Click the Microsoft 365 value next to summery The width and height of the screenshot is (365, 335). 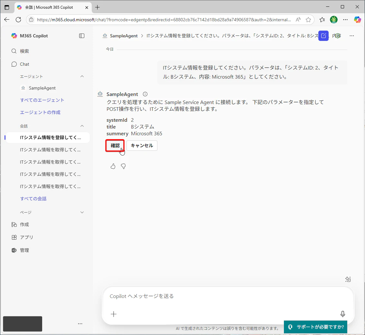tap(146, 133)
